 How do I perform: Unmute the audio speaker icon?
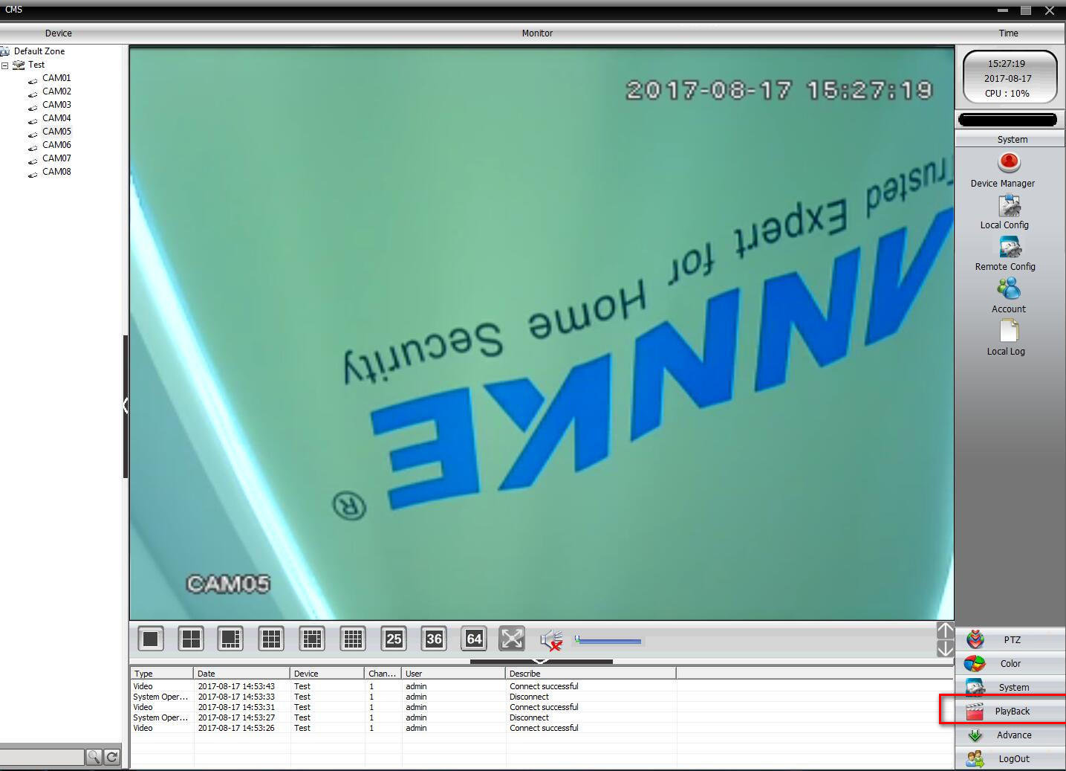click(x=551, y=639)
